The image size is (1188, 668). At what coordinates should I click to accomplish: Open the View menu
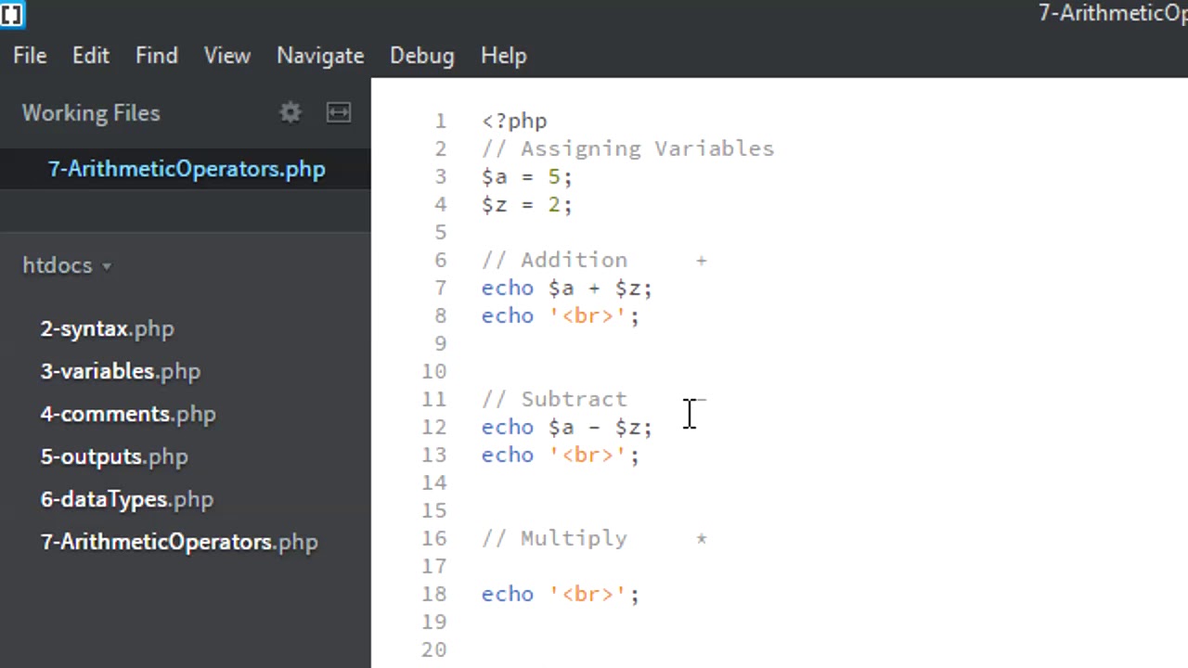pos(227,56)
